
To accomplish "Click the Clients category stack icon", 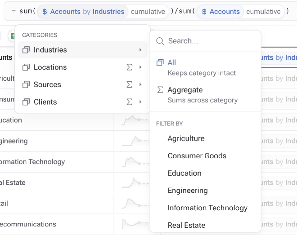I will pyautogui.click(x=26, y=102).
